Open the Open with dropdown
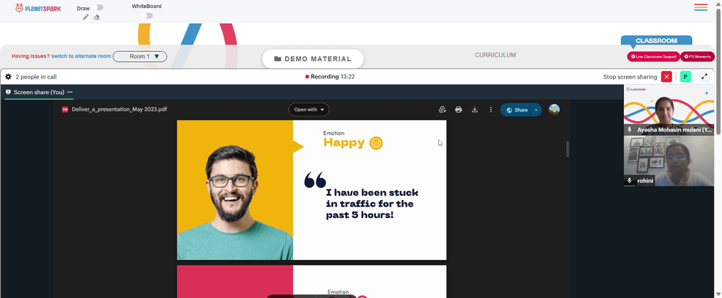722x298 pixels. click(309, 109)
